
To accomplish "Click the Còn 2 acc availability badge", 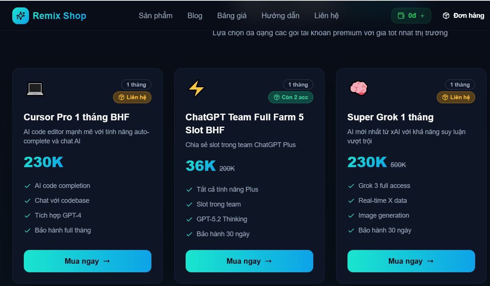I will coord(291,97).
